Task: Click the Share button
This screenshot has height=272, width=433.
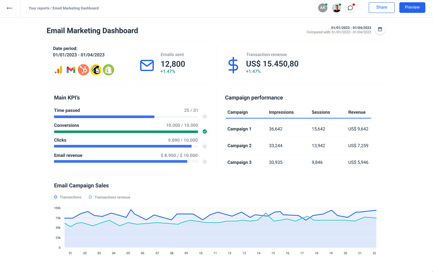Action: pyautogui.click(x=382, y=7)
